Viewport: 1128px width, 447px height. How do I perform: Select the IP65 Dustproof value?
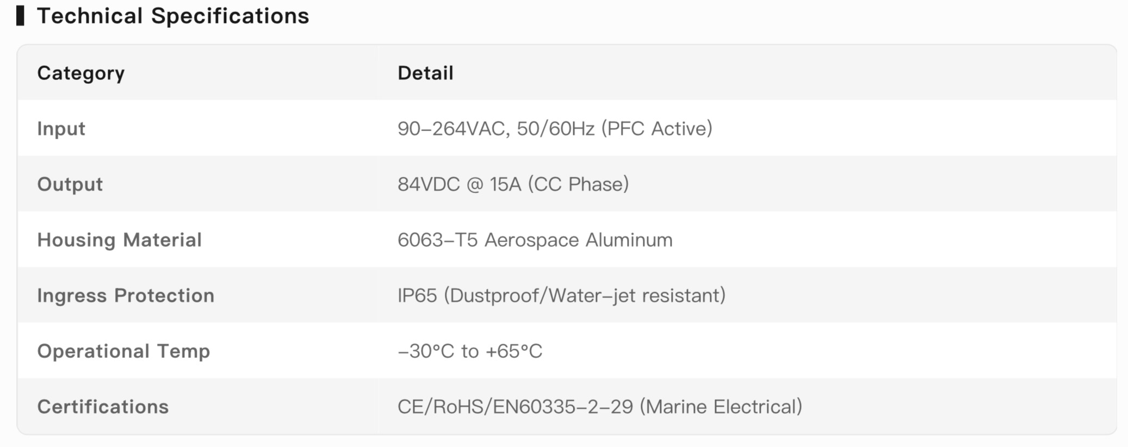click(x=561, y=296)
